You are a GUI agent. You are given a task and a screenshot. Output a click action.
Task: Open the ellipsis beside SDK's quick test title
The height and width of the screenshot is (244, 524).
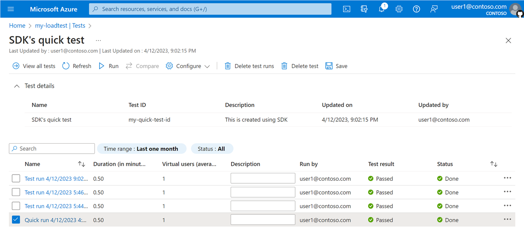[x=98, y=40]
